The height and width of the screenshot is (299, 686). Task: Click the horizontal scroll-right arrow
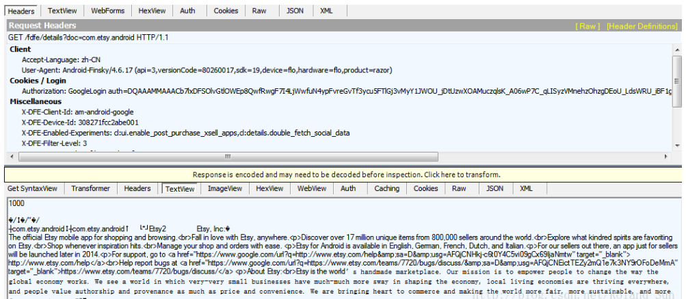coord(666,156)
